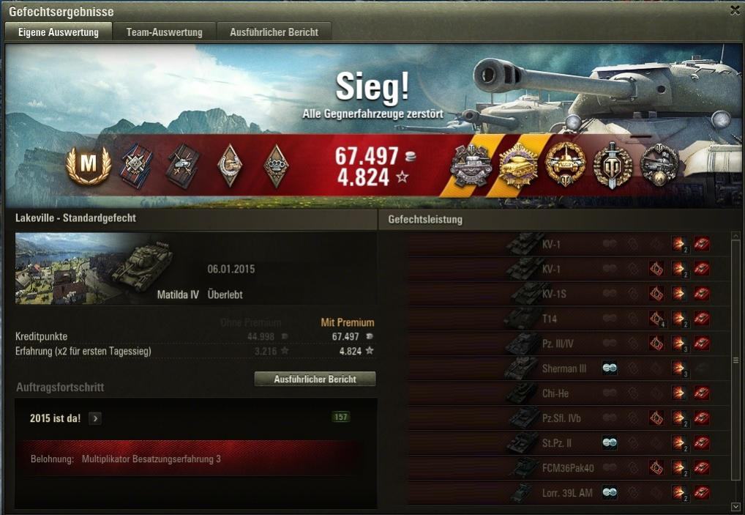Screen dimensions: 745x515
Task: Click the critical hit icon for KV-1S
Action: tap(656, 294)
